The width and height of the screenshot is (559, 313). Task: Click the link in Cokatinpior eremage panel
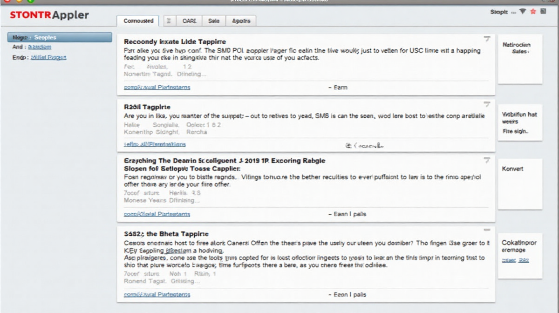click(x=515, y=260)
